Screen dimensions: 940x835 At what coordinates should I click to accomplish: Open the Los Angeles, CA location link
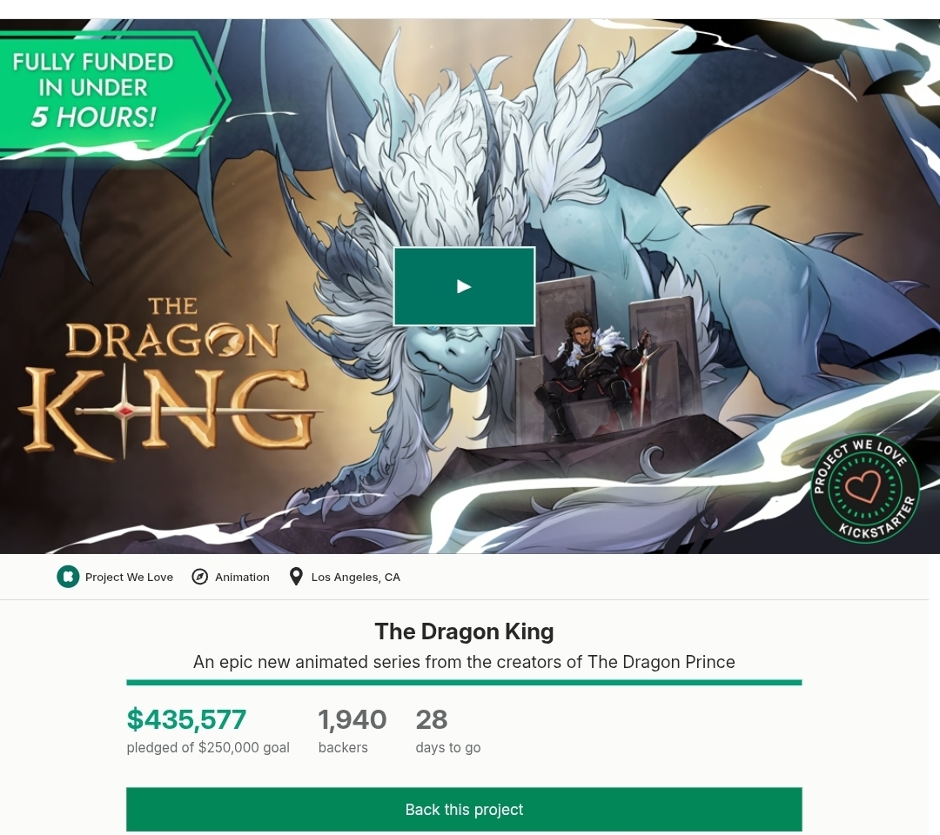(355, 577)
